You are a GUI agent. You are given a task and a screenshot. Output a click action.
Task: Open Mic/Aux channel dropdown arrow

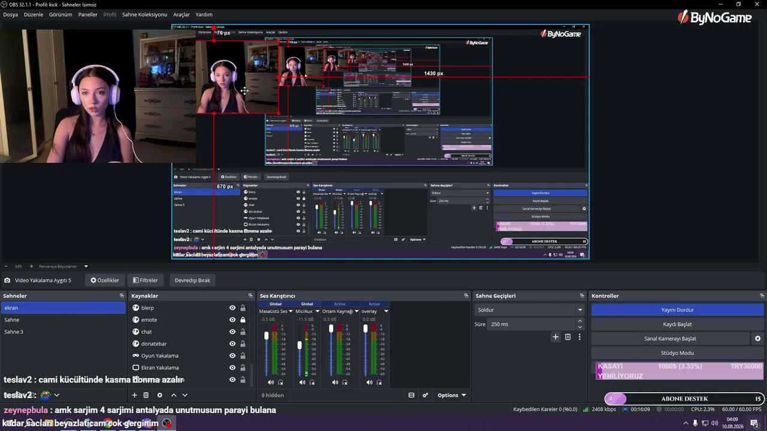tap(317, 311)
